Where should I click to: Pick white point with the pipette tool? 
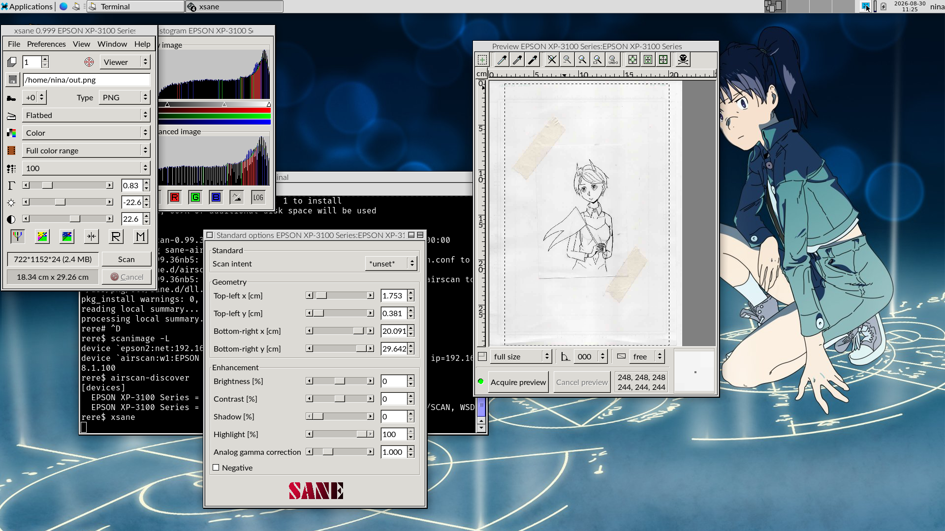[502, 60]
